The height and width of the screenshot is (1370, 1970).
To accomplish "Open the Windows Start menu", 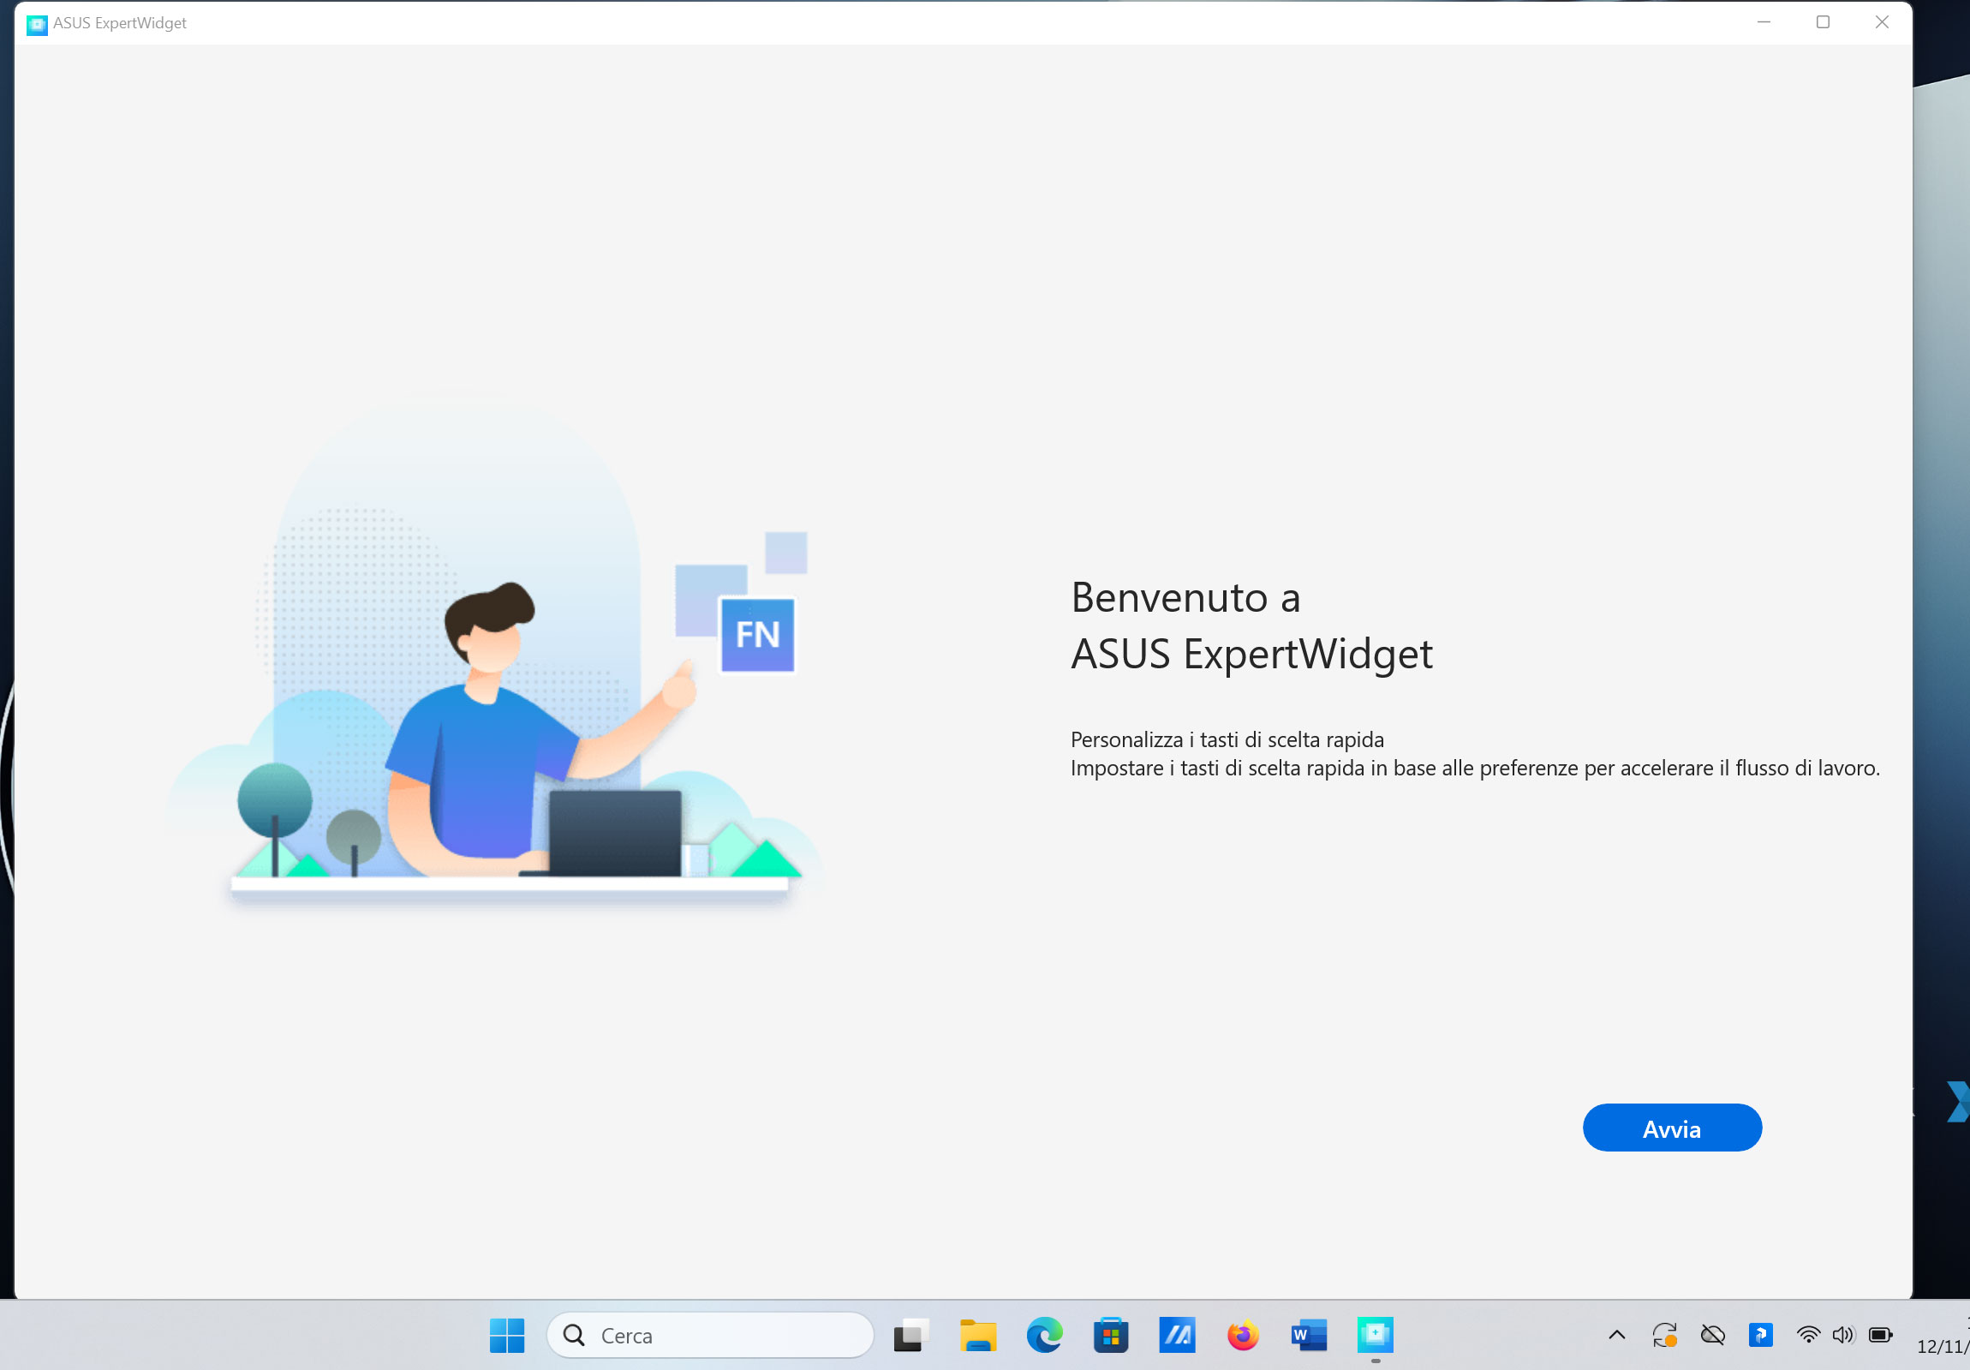I will pyautogui.click(x=507, y=1335).
